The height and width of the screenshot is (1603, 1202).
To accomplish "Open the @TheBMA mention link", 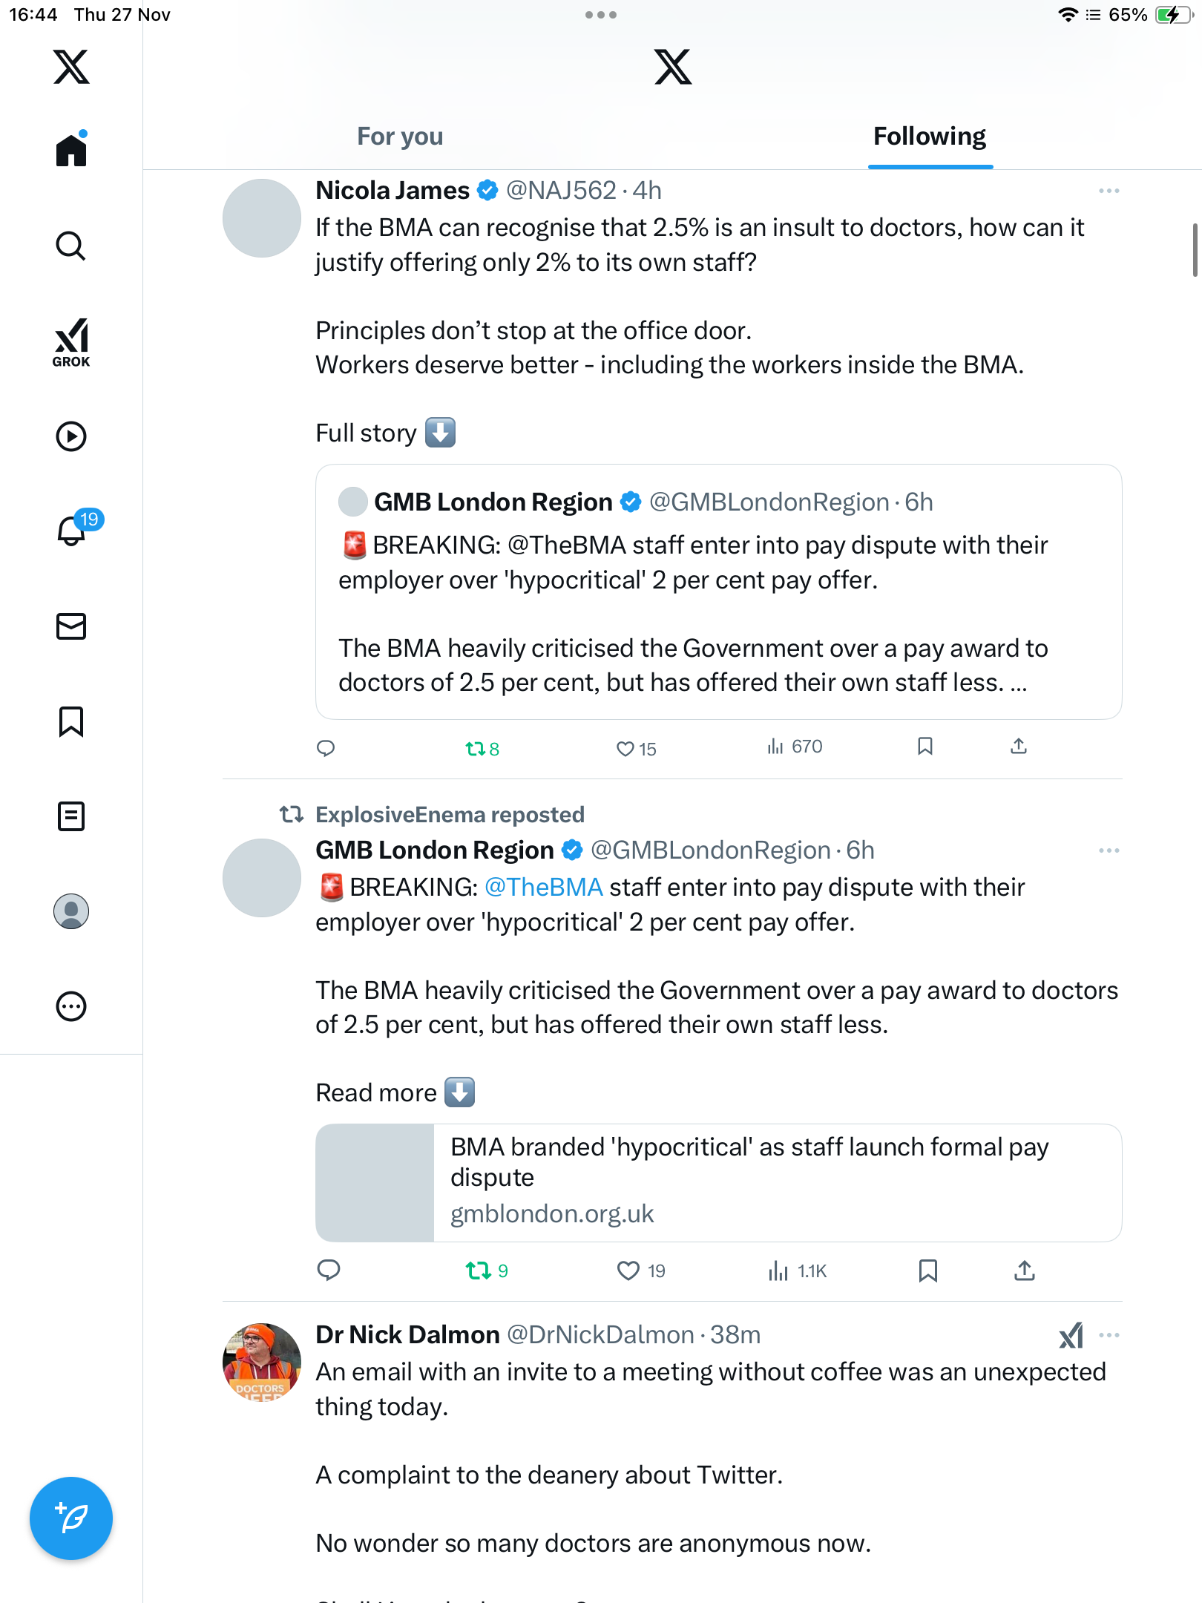I will pyautogui.click(x=543, y=888).
